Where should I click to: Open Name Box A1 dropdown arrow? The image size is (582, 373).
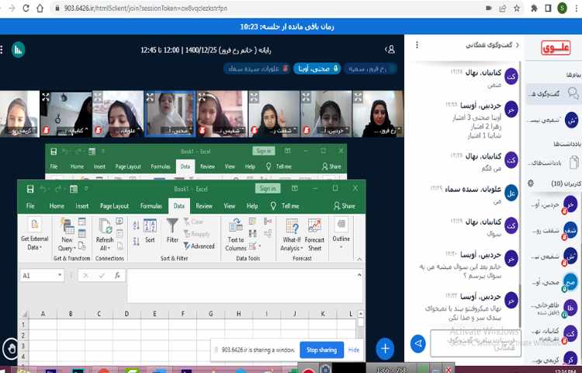[60, 275]
